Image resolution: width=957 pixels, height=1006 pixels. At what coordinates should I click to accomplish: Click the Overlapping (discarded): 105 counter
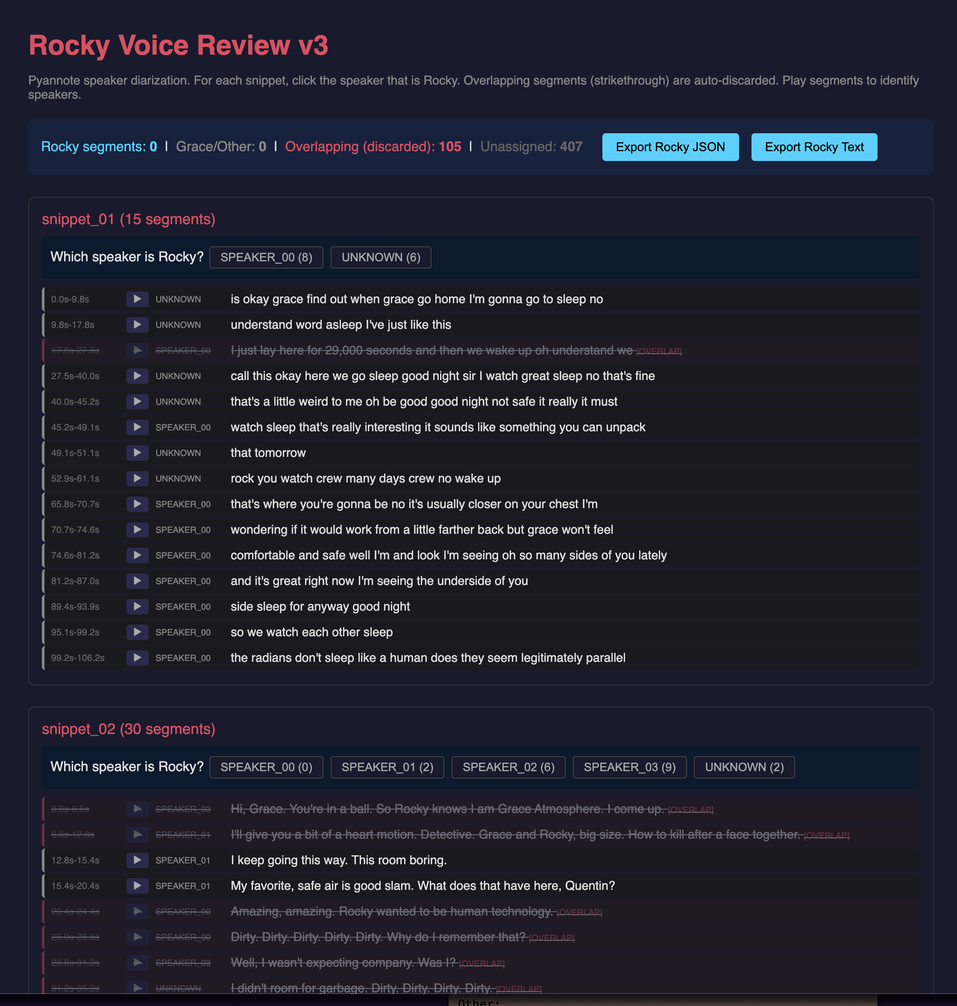pyautogui.click(x=373, y=147)
